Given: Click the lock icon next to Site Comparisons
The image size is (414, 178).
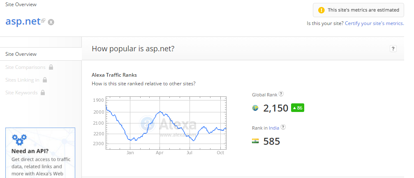Looking at the screenshot, I should (51, 67).
